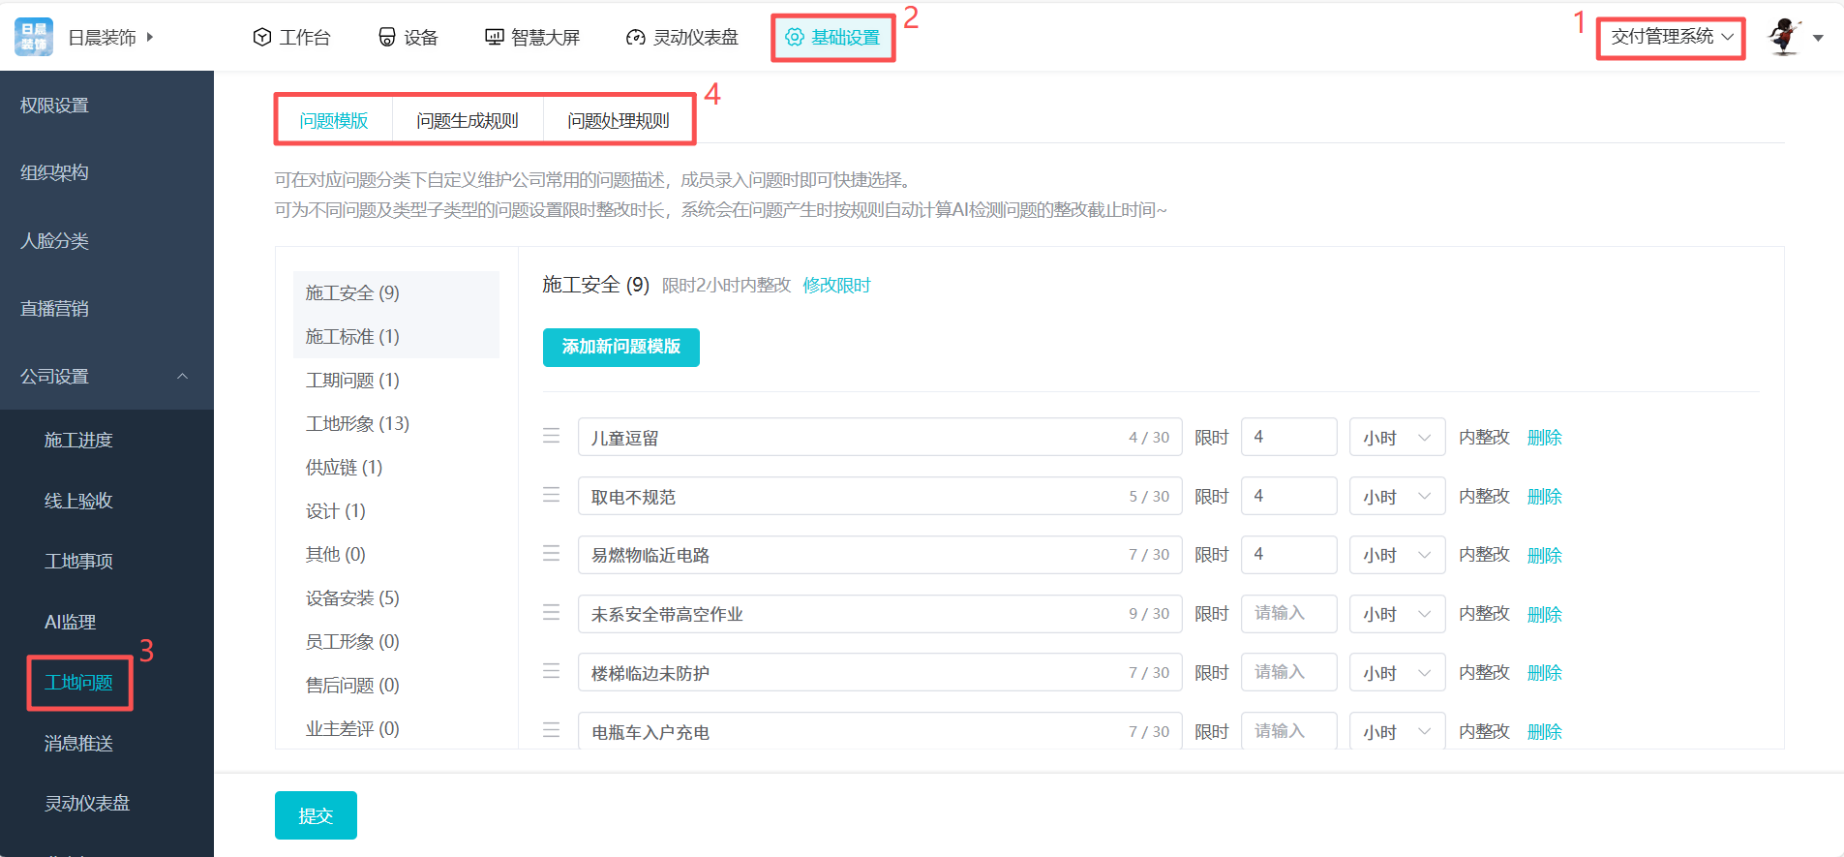Click the 工作台 cube icon
This screenshot has height=857, width=1844.
[261, 37]
